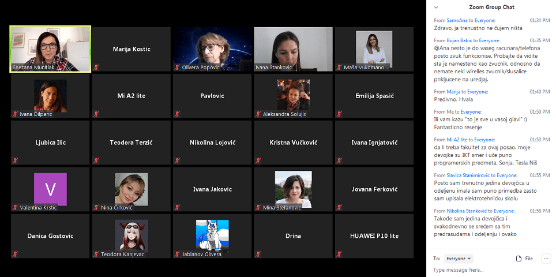
Task: Open the Zoom Group Chat chevron menu
Action: click(436, 7)
